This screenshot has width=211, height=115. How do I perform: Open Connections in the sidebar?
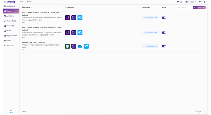10,21
